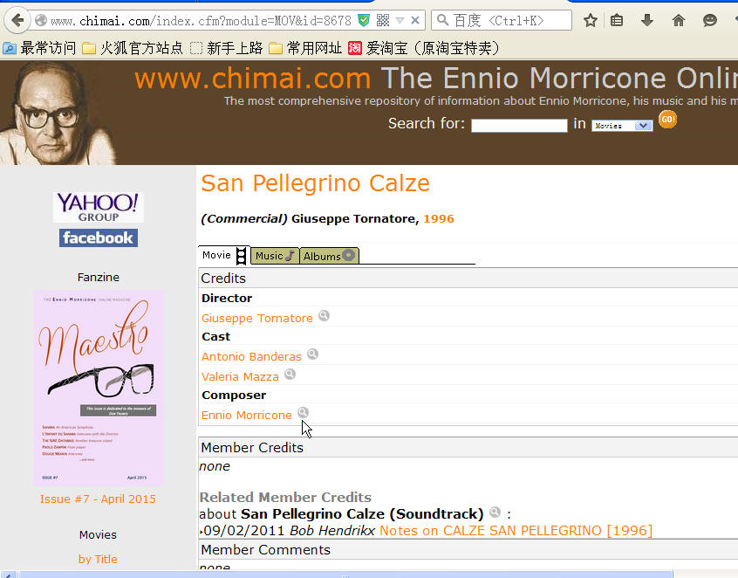Go back with the browser back arrow
Viewport: 738px width, 578px height.
(x=17, y=20)
